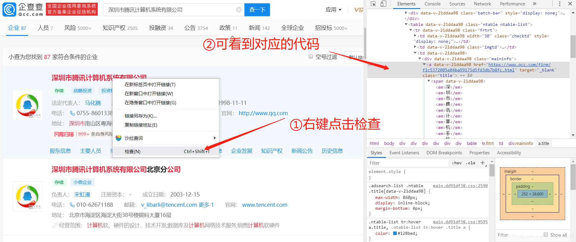
Task: Open the 默认排序 sort dropdown
Action: coord(354,57)
